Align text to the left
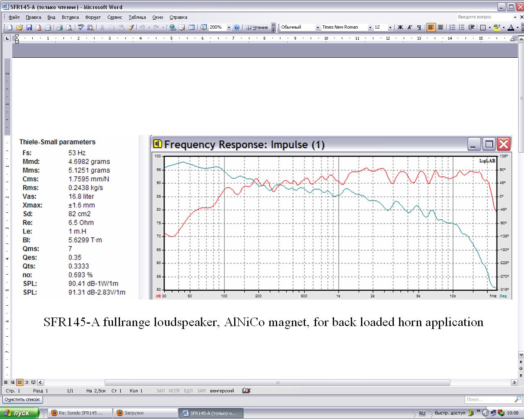Viewport: 524px width, 419px height. coord(431,27)
